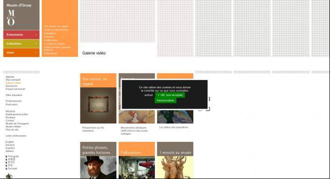Viewport: 330px width, 179px height.
Task: Click the document icon beside Português
Action: 6,156
